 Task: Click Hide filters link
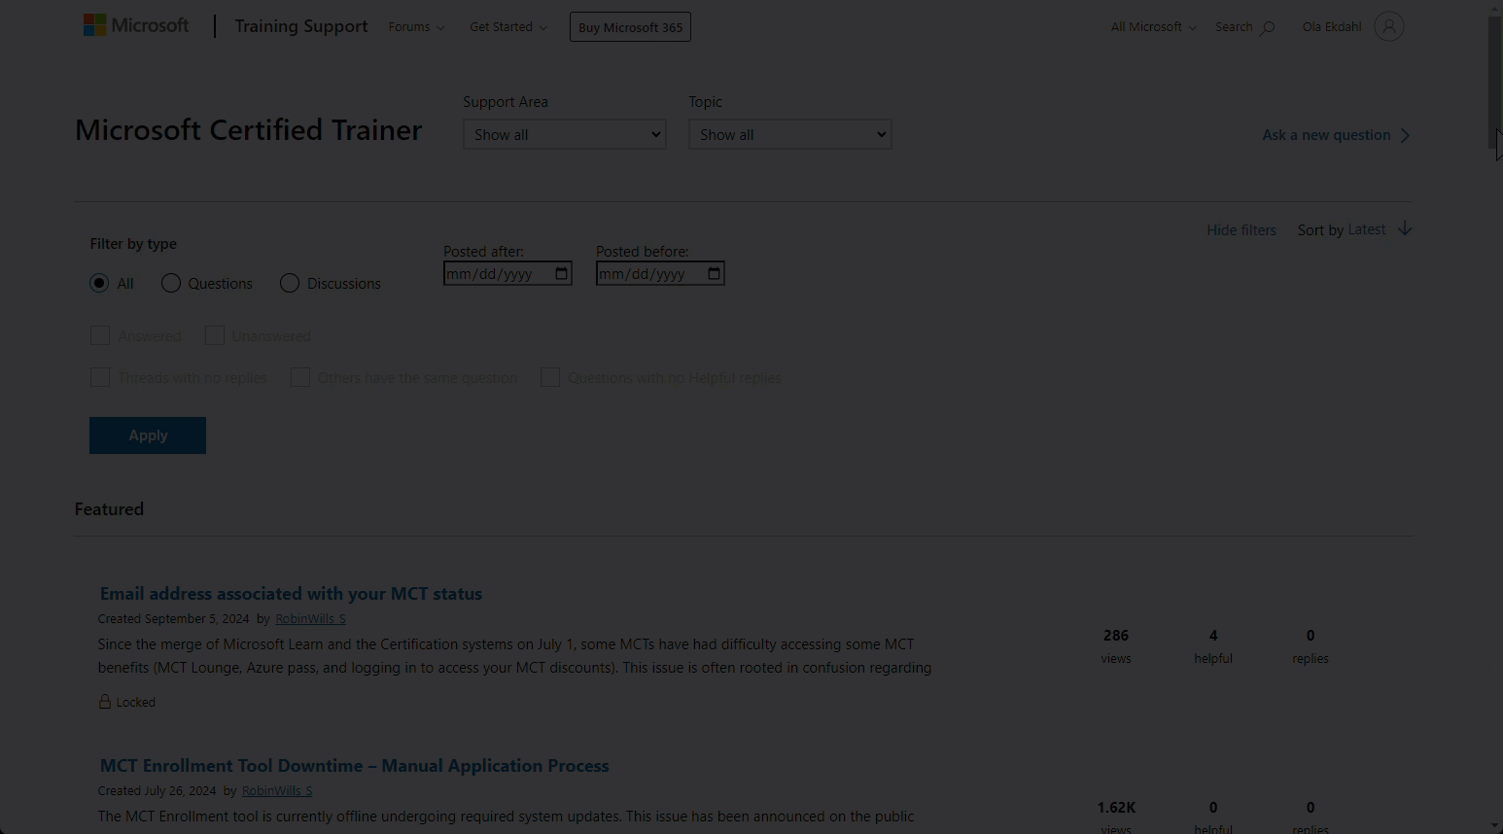[1241, 230]
